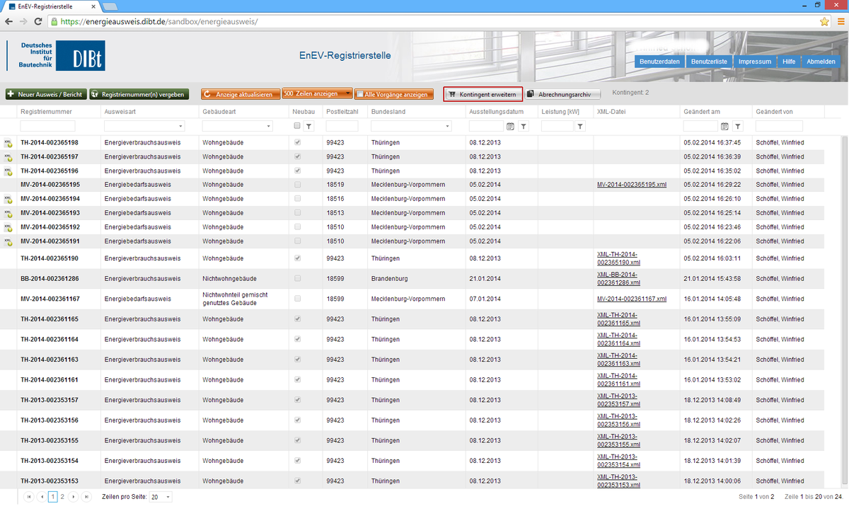Toggle the Neubau filter checkbox
The image size is (849, 516).
(x=297, y=126)
